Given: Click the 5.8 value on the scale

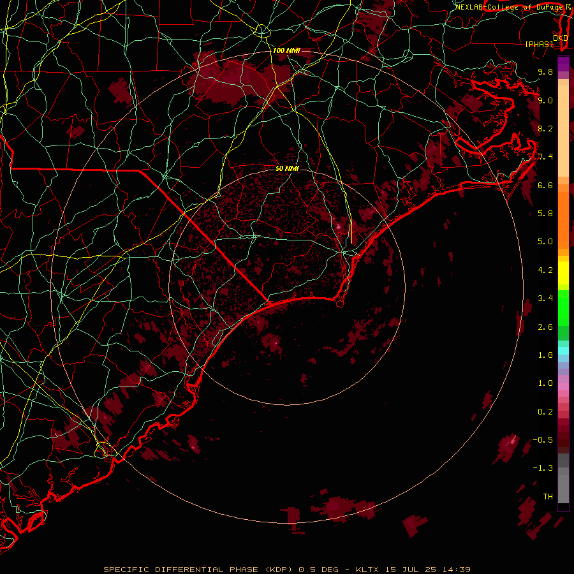Looking at the screenshot, I should [545, 214].
